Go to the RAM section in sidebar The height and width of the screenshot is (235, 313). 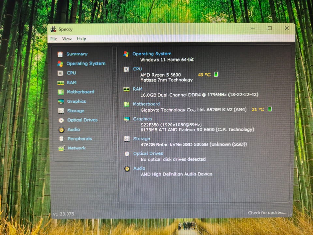(72, 82)
